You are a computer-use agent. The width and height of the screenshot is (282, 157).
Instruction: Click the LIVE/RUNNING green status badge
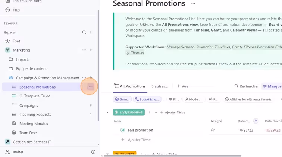coord(129,112)
